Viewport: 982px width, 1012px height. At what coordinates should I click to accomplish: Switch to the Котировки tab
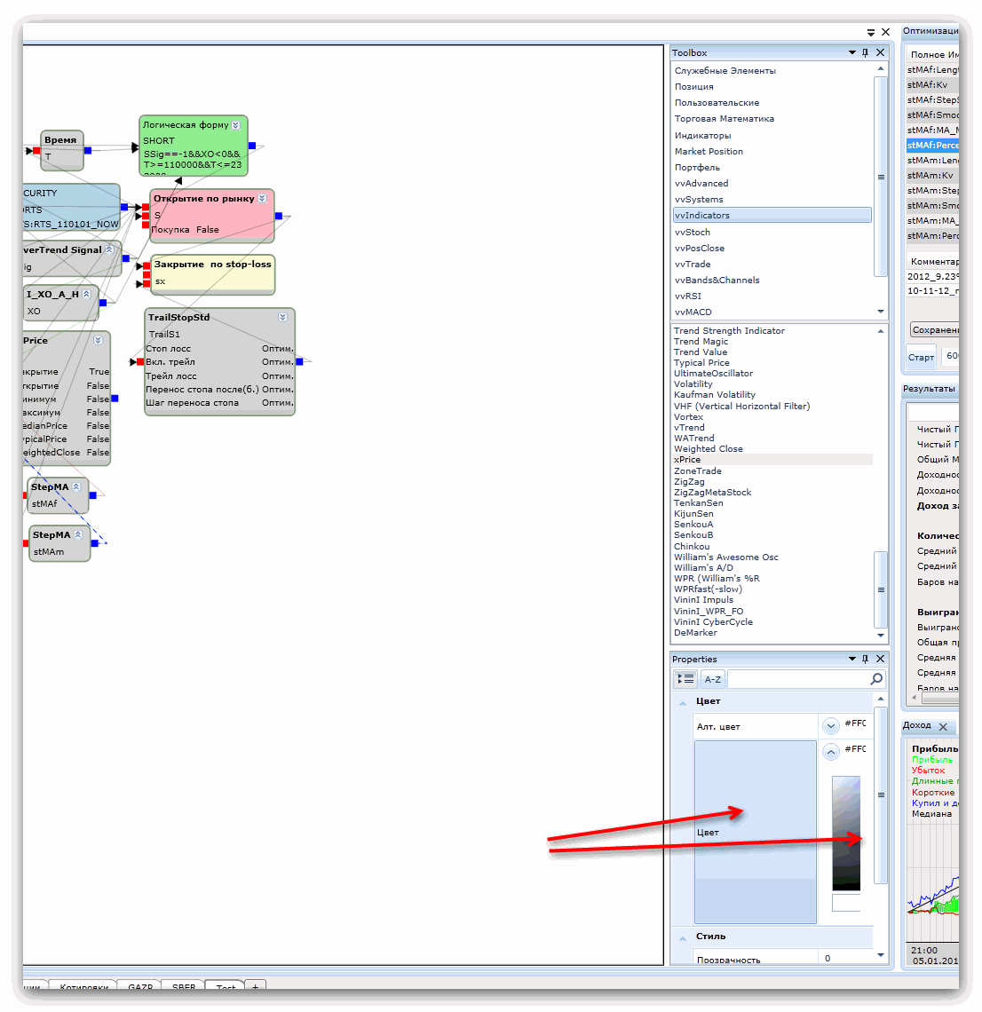(83, 986)
